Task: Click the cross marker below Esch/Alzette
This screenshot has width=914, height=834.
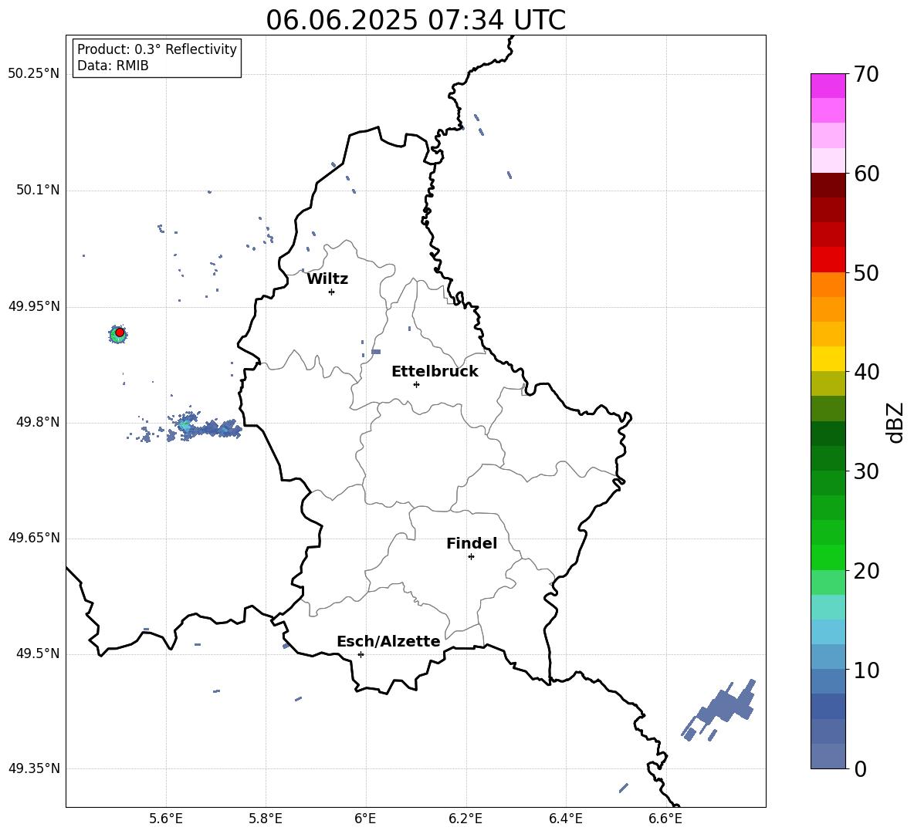Action: [x=361, y=654]
